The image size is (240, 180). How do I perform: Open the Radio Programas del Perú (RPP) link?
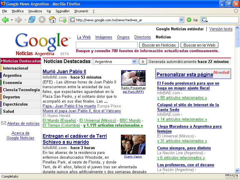click(x=133, y=90)
